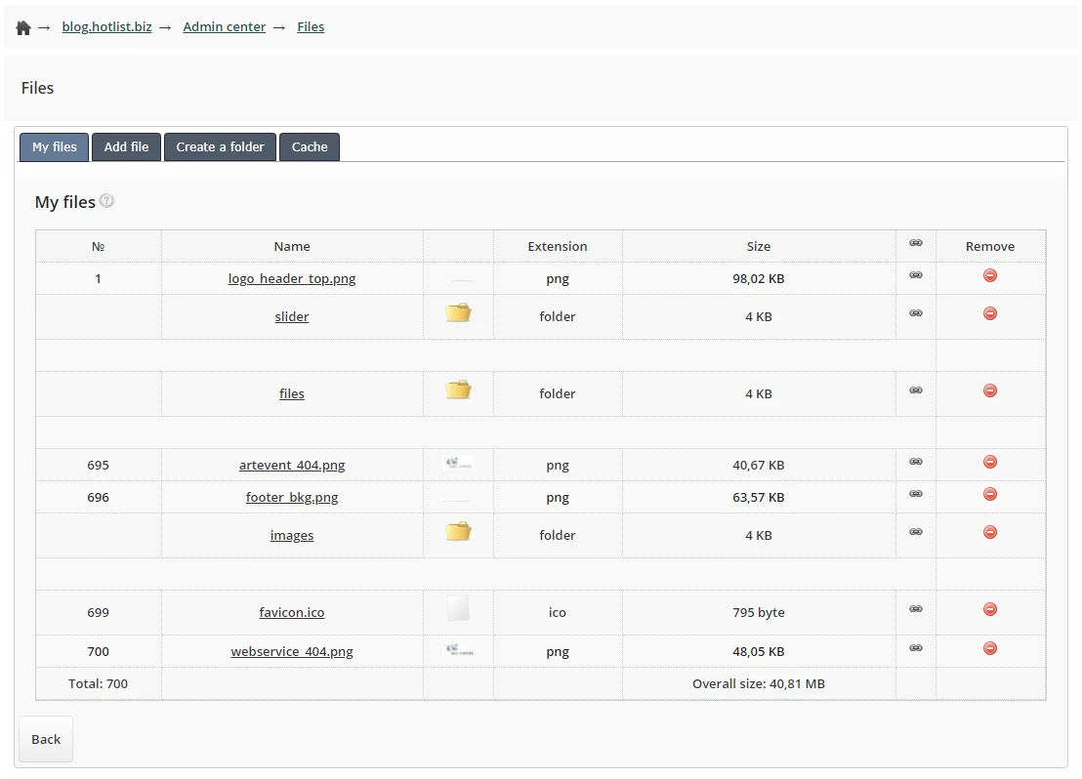
Task: Open logo_header_top.png file link
Action: (292, 279)
